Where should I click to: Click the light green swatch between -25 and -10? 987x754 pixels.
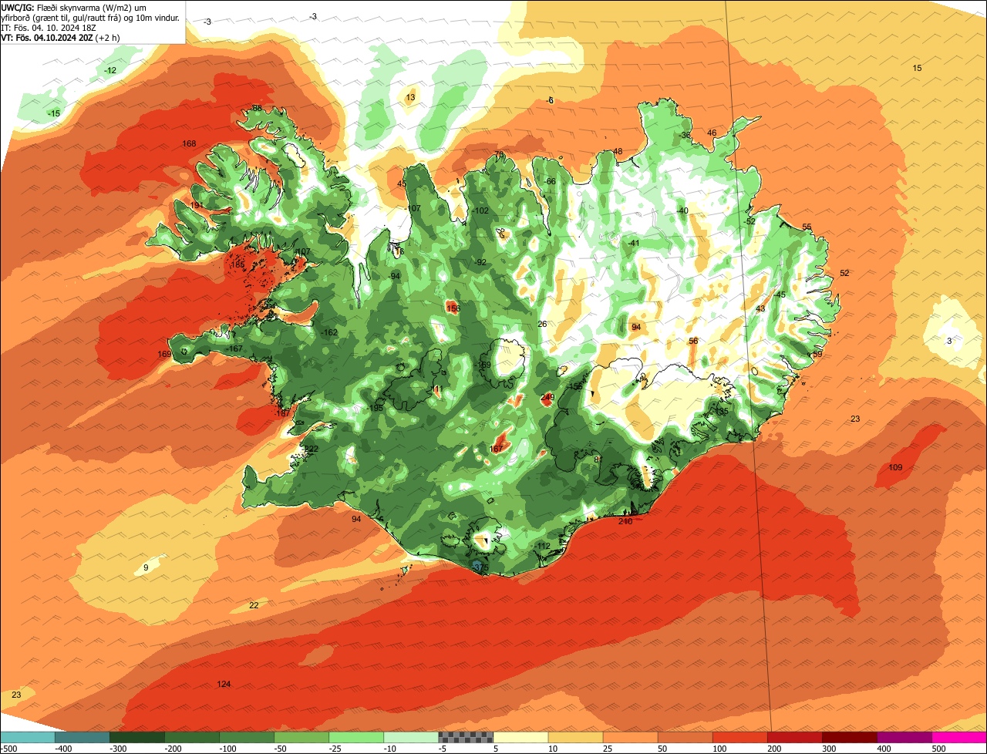[356, 737]
